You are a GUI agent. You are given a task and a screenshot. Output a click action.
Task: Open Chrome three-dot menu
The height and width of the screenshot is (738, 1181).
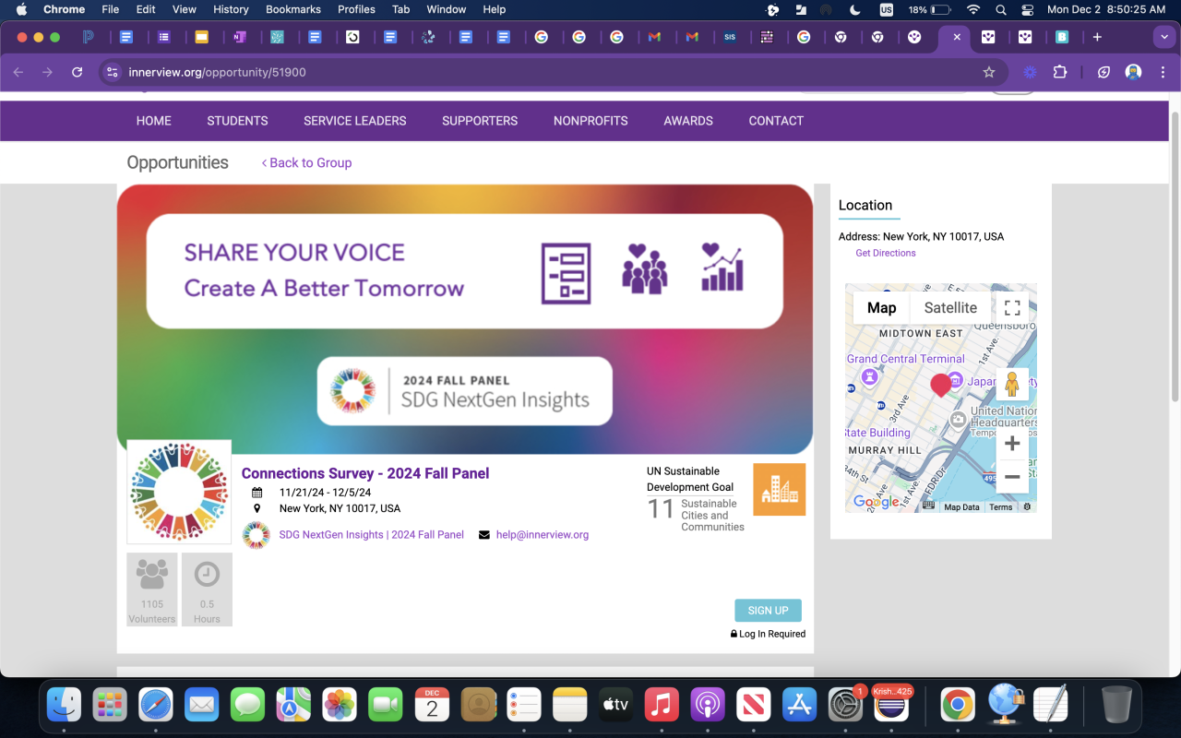click(1163, 72)
